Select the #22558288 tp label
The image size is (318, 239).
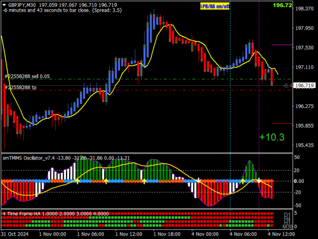click(x=21, y=88)
